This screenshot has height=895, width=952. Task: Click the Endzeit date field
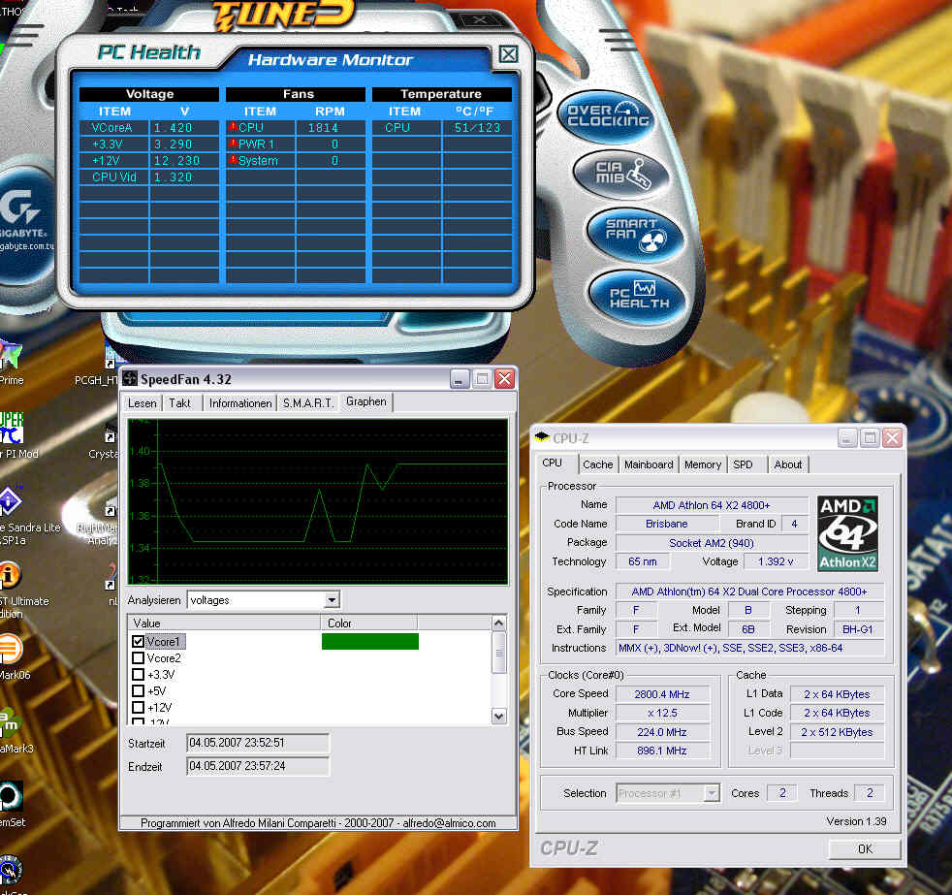[258, 766]
